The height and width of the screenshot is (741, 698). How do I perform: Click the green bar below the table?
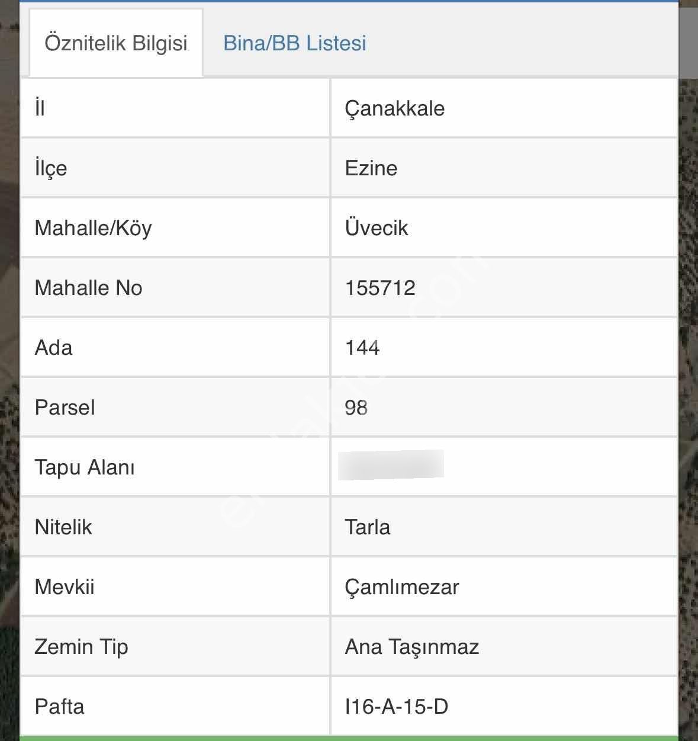pyautogui.click(x=349, y=737)
